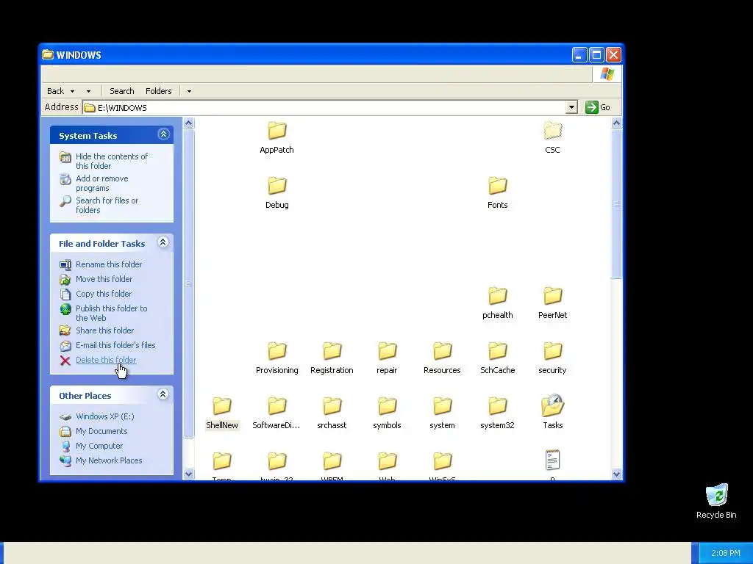Select the text document icon below Tasks
The height and width of the screenshot is (564, 753).
pyautogui.click(x=552, y=460)
